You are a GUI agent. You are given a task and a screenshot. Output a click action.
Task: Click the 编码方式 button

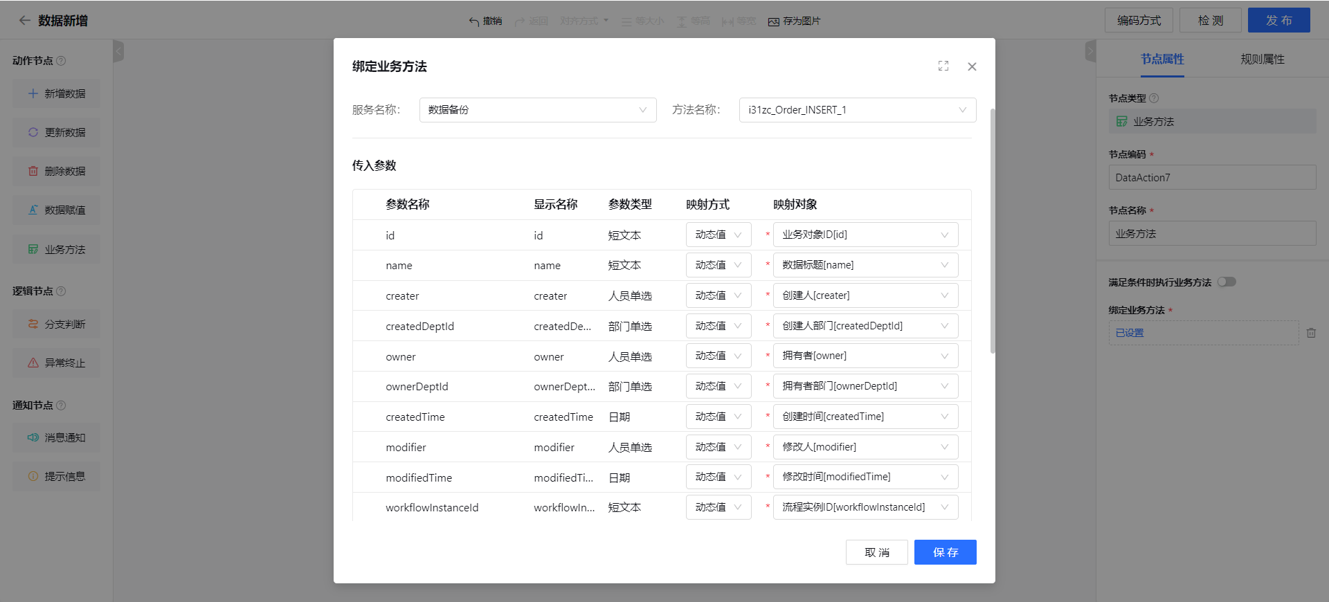point(1139,20)
